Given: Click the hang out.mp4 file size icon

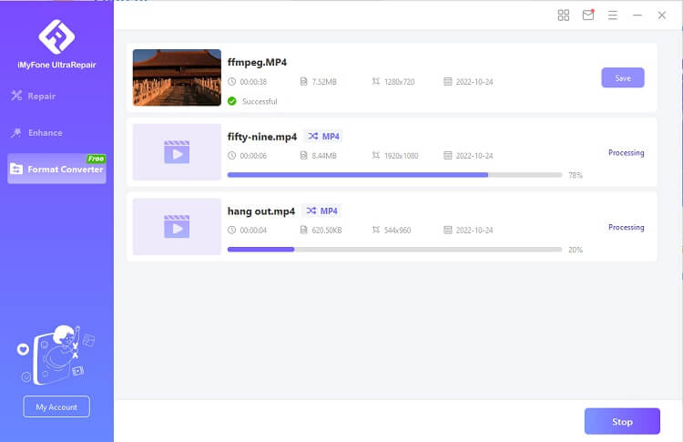Looking at the screenshot, I should (303, 231).
